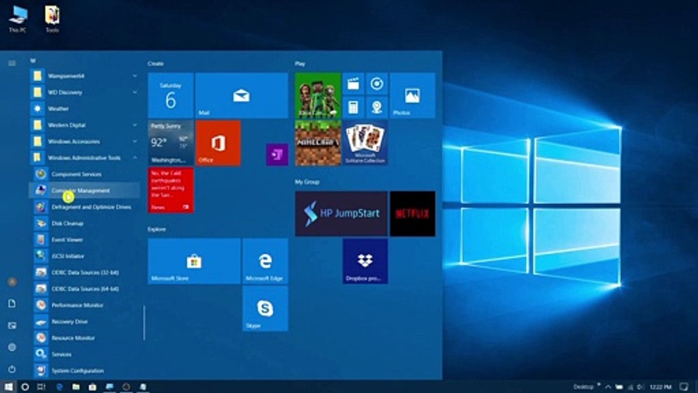Open File Explorer from the taskbar
Screen dimensions: 698x393
click(76, 386)
